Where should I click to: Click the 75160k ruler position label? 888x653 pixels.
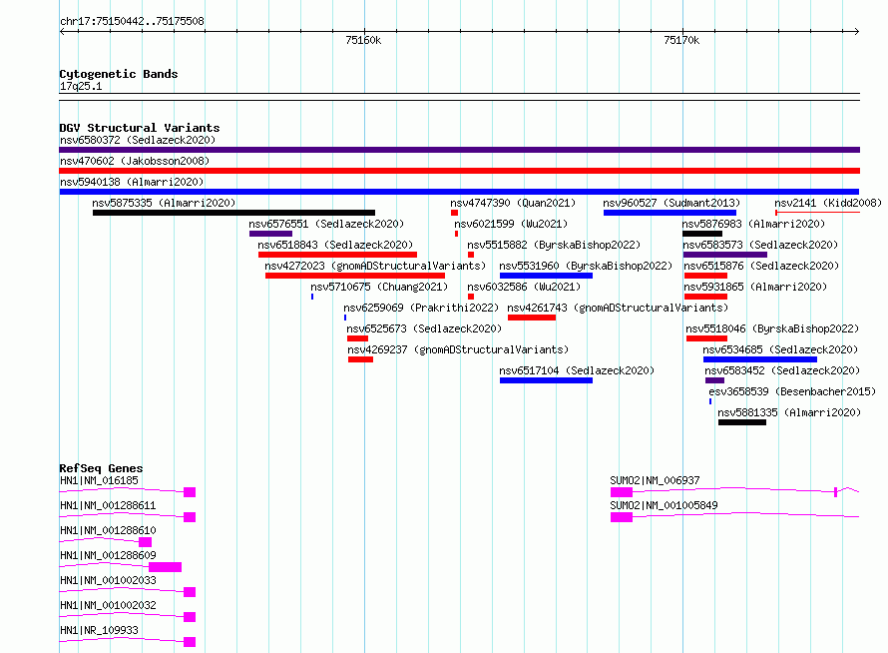pyautogui.click(x=363, y=40)
